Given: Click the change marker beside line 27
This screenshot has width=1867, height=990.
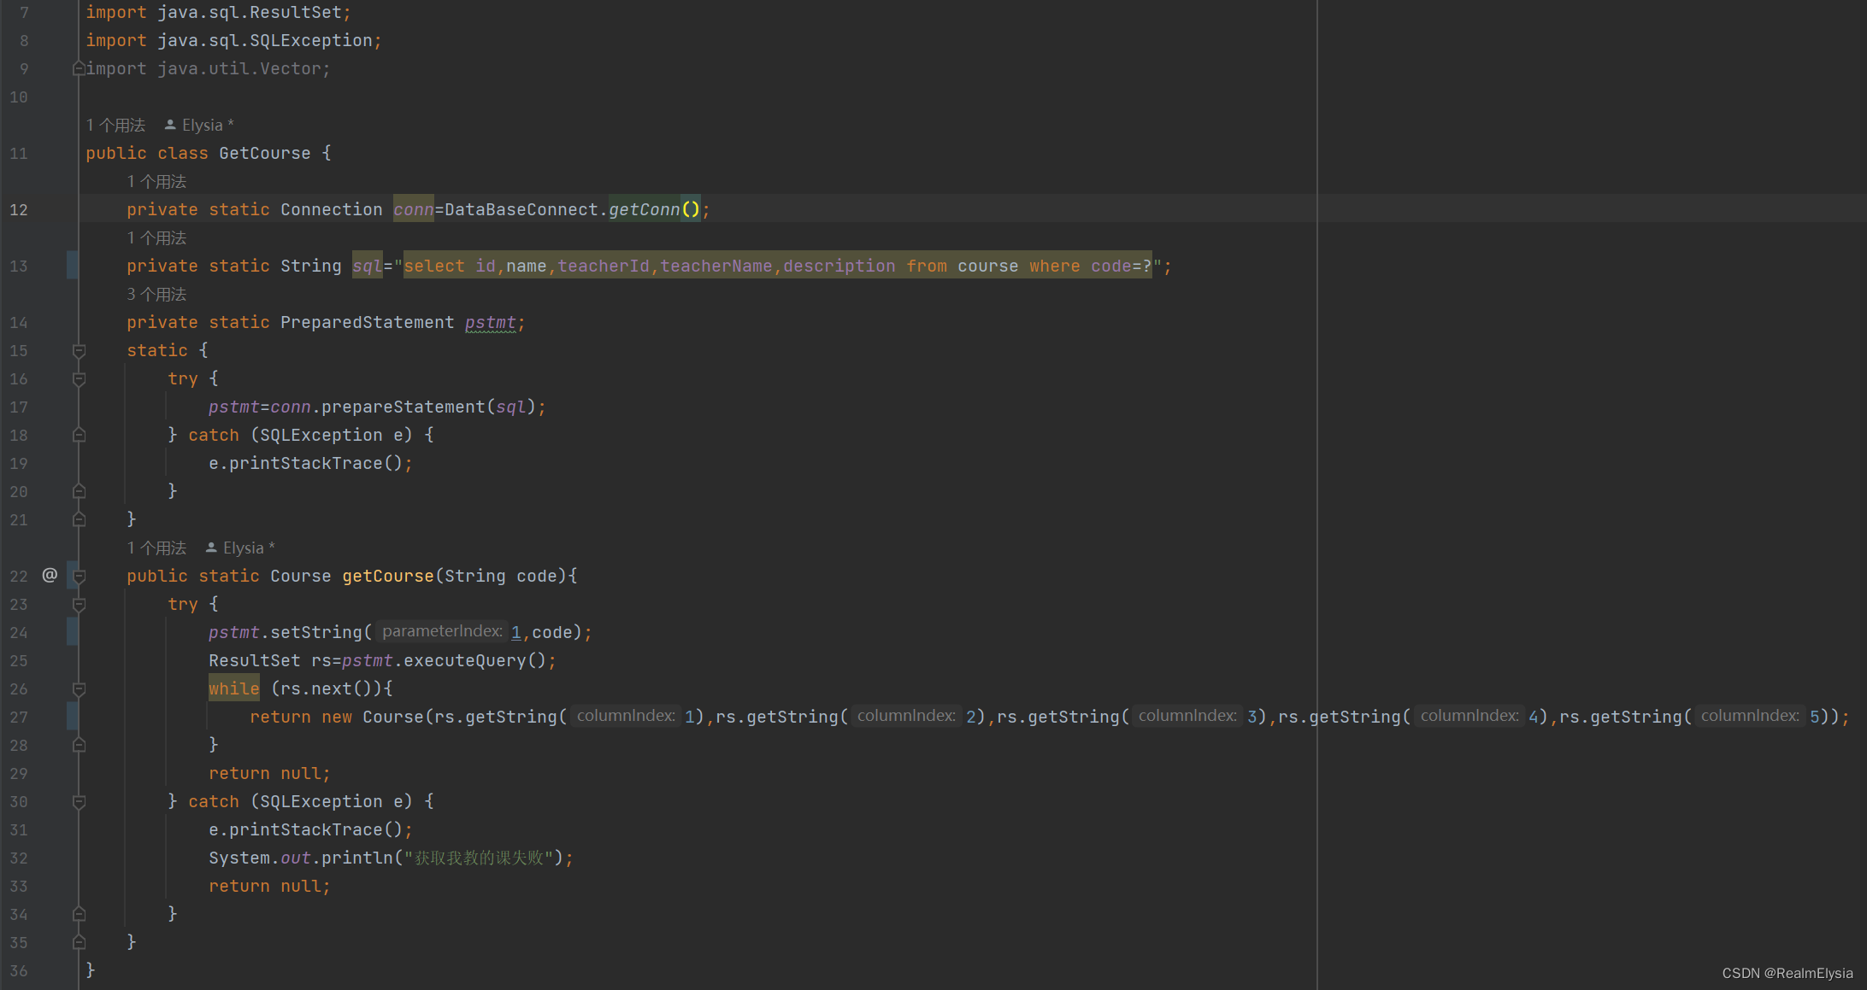Looking at the screenshot, I should (x=72, y=717).
